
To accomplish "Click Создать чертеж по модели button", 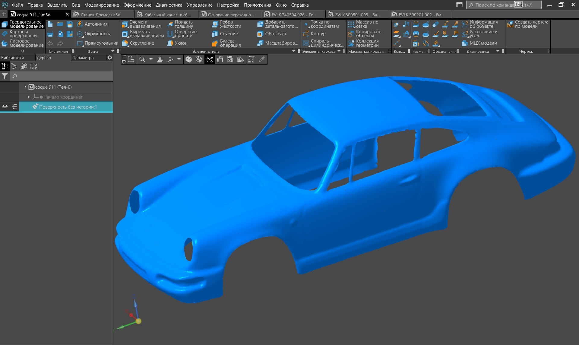I will pyautogui.click(x=528, y=24).
